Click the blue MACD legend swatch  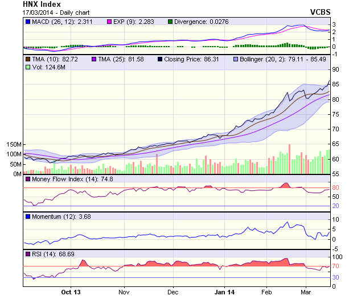[28, 22]
